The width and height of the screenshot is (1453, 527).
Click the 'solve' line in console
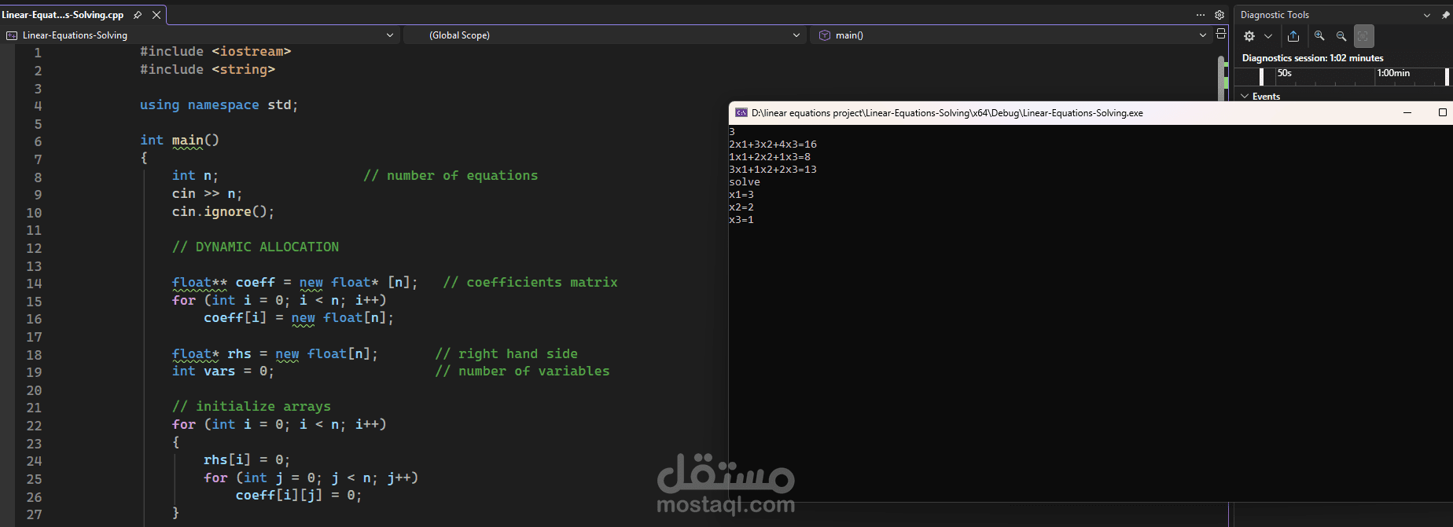pyautogui.click(x=745, y=182)
